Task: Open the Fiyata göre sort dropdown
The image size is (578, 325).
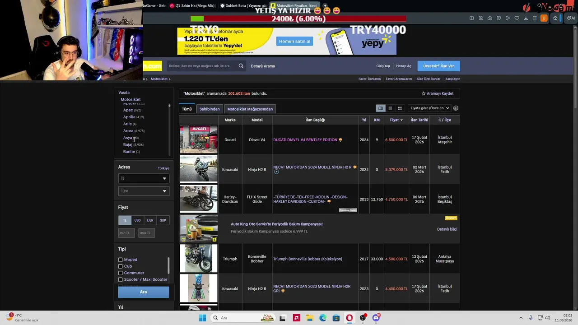Action: point(429,108)
